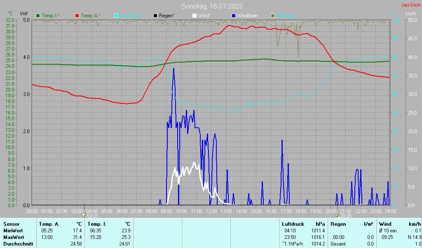Click the '15:00' time axis label
Viewport: 422px width, 248px height.
click(256, 211)
